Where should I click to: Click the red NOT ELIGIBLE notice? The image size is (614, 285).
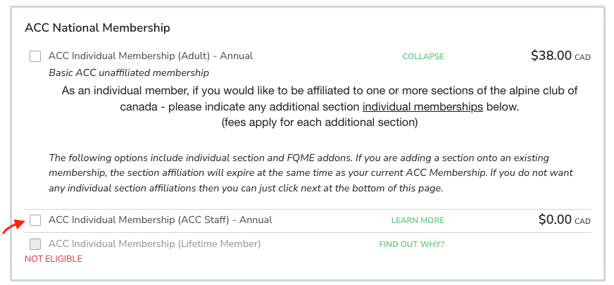[x=54, y=259]
